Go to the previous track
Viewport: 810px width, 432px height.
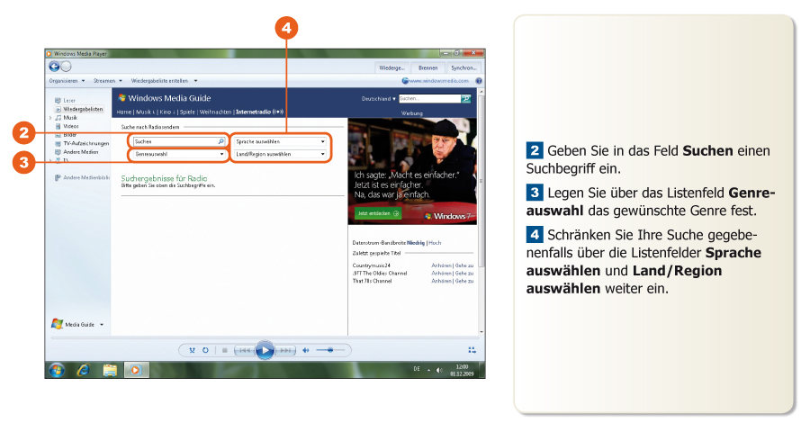click(x=243, y=350)
